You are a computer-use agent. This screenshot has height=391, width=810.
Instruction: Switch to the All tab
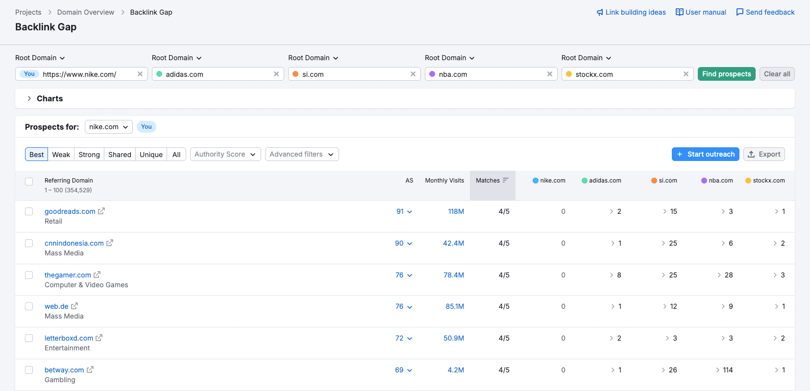coord(176,154)
